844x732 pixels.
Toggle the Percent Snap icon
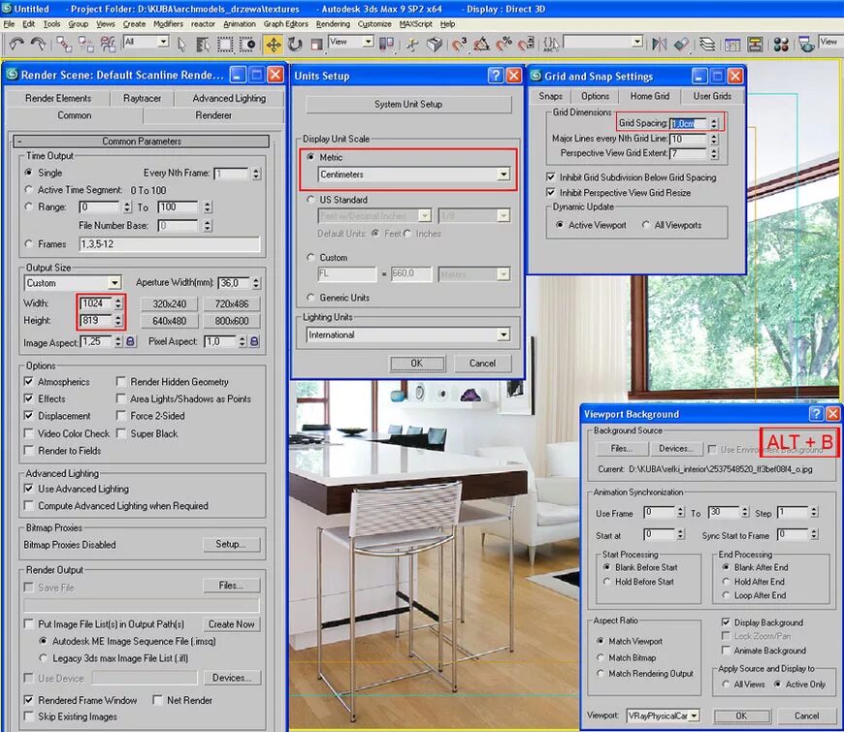503,44
